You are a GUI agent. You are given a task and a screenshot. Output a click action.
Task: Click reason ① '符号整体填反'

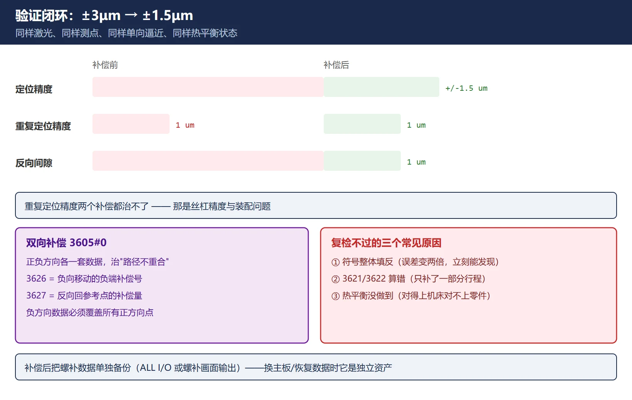tap(415, 262)
